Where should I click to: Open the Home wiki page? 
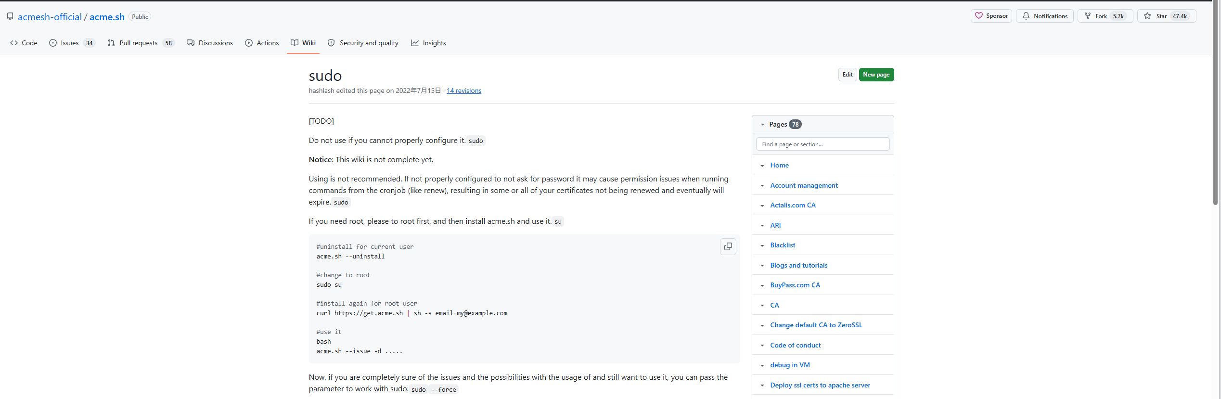[x=779, y=165]
